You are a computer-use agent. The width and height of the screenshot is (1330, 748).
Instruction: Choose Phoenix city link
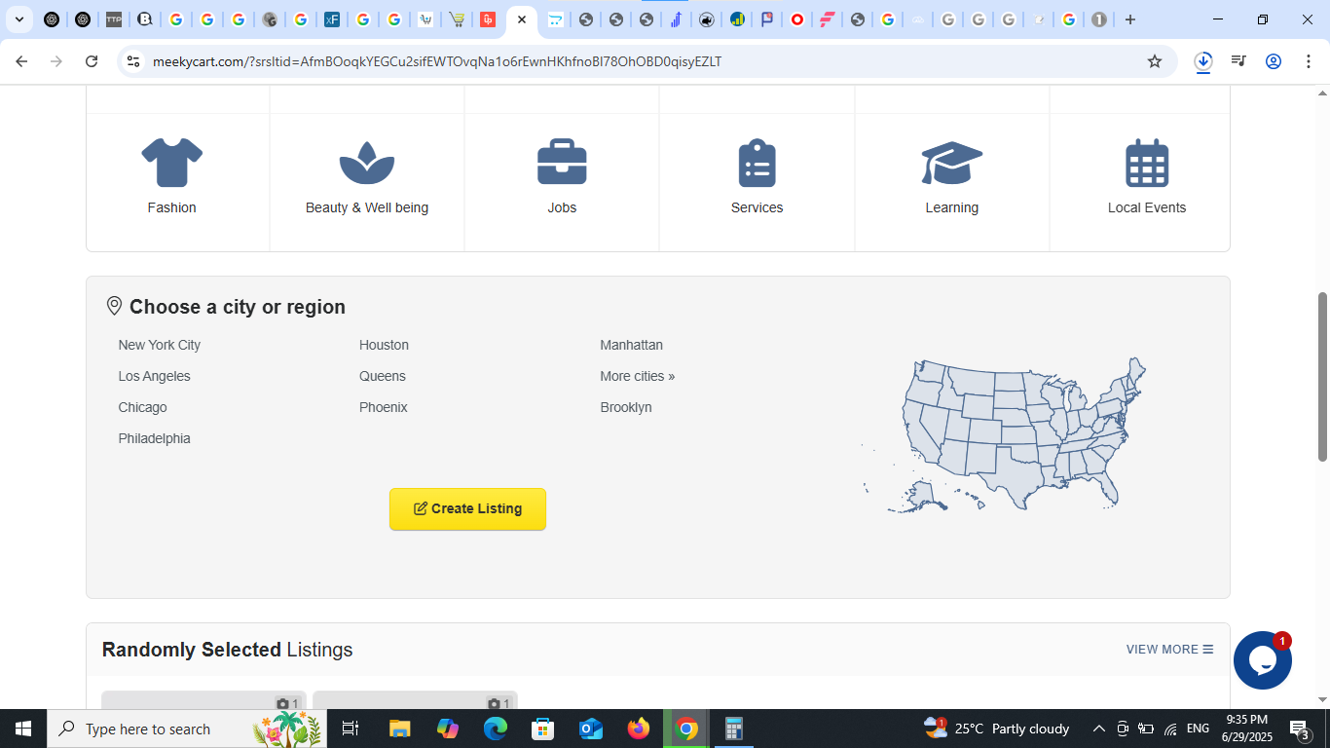[x=384, y=407]
